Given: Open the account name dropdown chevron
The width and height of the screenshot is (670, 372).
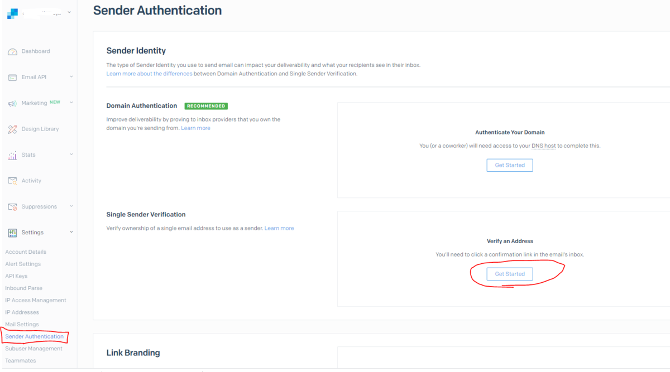Looking at the screenshot, I should click(69, 12).
